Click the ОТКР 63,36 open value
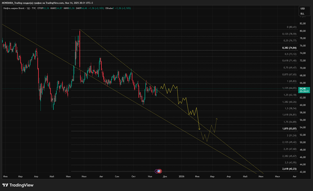The image size is (313, 191). click(x=43, y=8)
